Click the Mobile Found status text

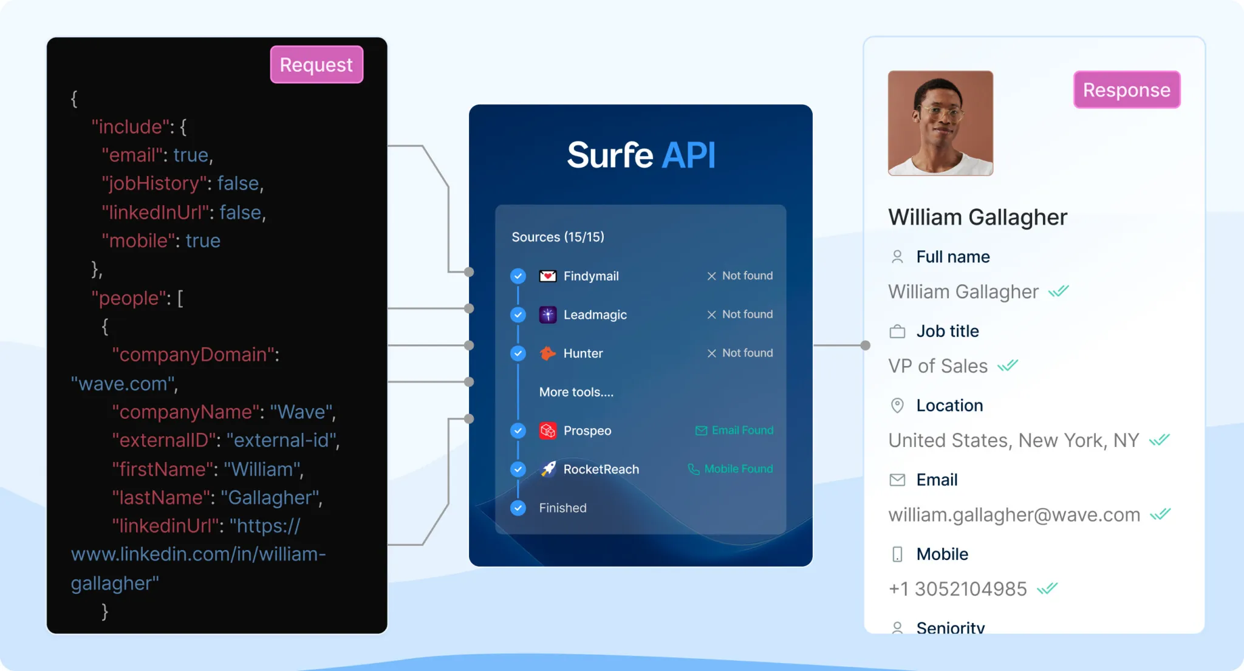(x=739, y=469)
